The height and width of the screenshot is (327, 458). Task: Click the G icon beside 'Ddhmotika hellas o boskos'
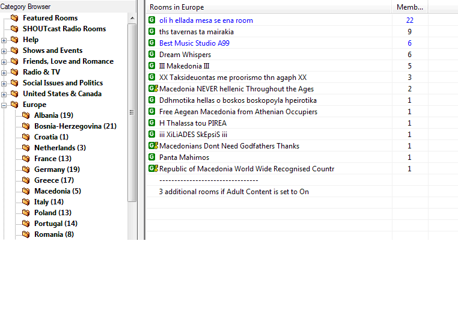point(151,100)
